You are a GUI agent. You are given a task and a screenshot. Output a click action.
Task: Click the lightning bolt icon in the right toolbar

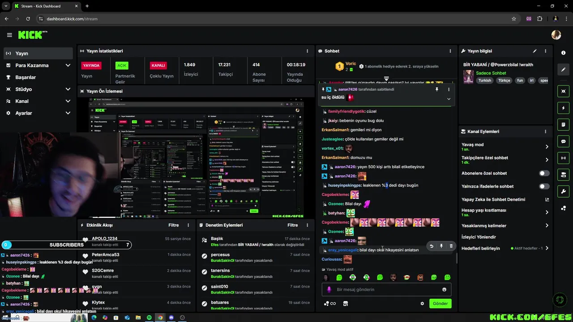(563, 108)
